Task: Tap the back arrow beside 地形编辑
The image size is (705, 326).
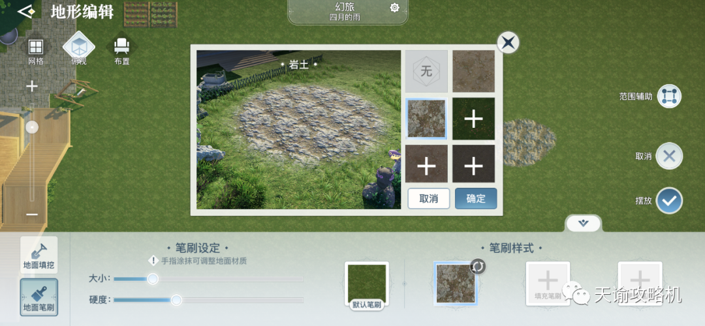Action: [25, 10]
